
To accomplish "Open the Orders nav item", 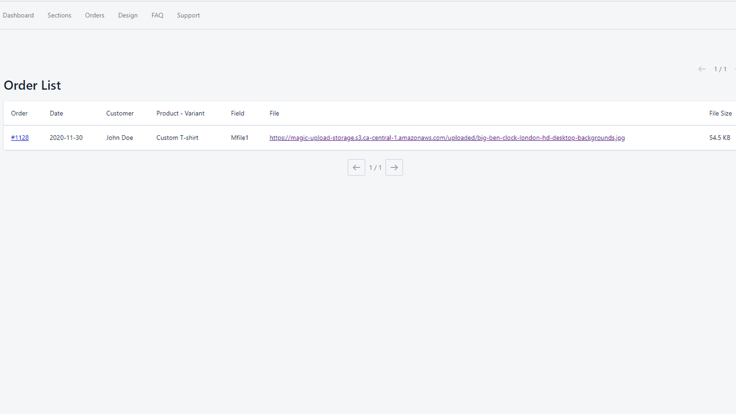I will coord(95,16).
